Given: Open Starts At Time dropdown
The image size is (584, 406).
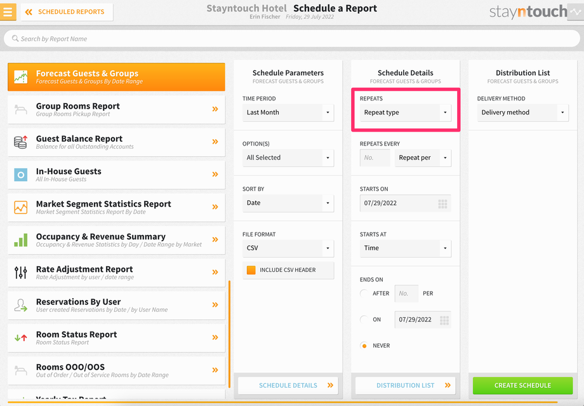Looking at the screenshot, I should [x=405, y=248].
